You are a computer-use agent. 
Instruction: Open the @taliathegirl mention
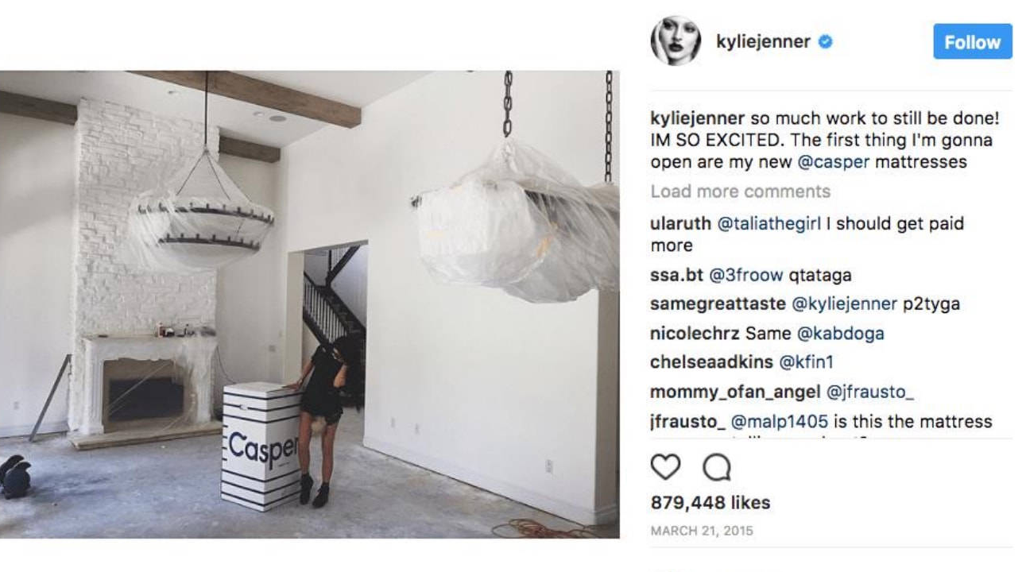tap(769, 224)
